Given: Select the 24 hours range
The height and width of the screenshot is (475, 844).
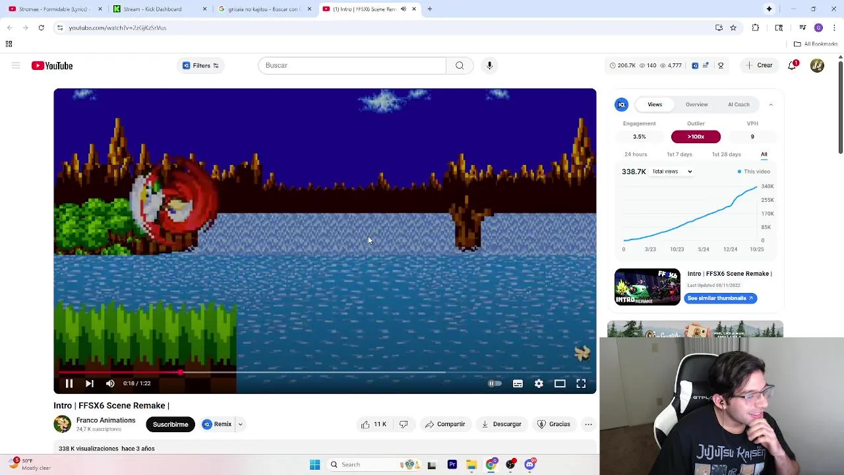Looking at the screenshot, I should click(x=636, y=154).
